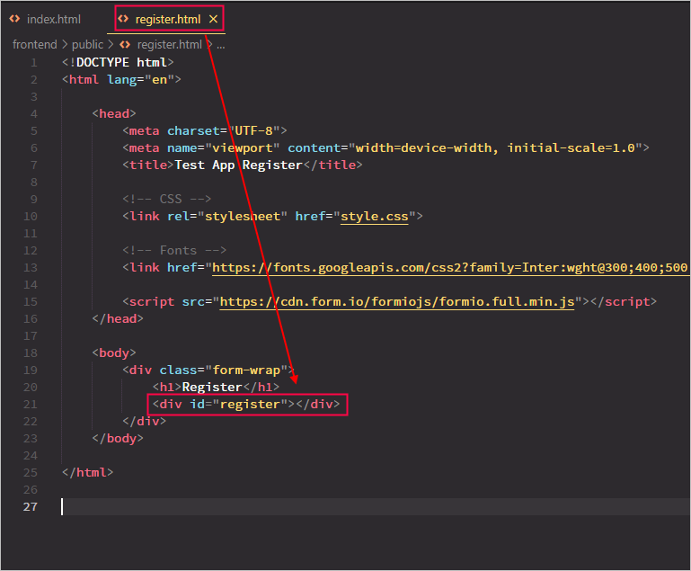Click the opening head tag
Screen dimensions: 691x571
coord(114,114)
